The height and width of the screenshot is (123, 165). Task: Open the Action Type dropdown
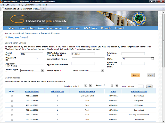(102, 70)
